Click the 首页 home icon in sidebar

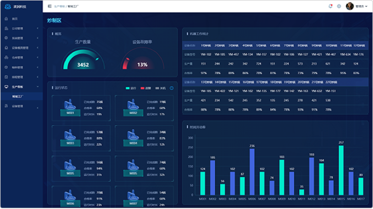pyautogui.click(x=7, y=18)
